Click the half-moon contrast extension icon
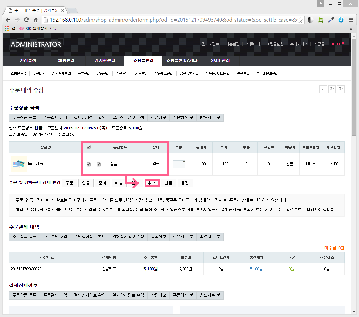Viewport: 359px width, 317px height. [310, 20]
